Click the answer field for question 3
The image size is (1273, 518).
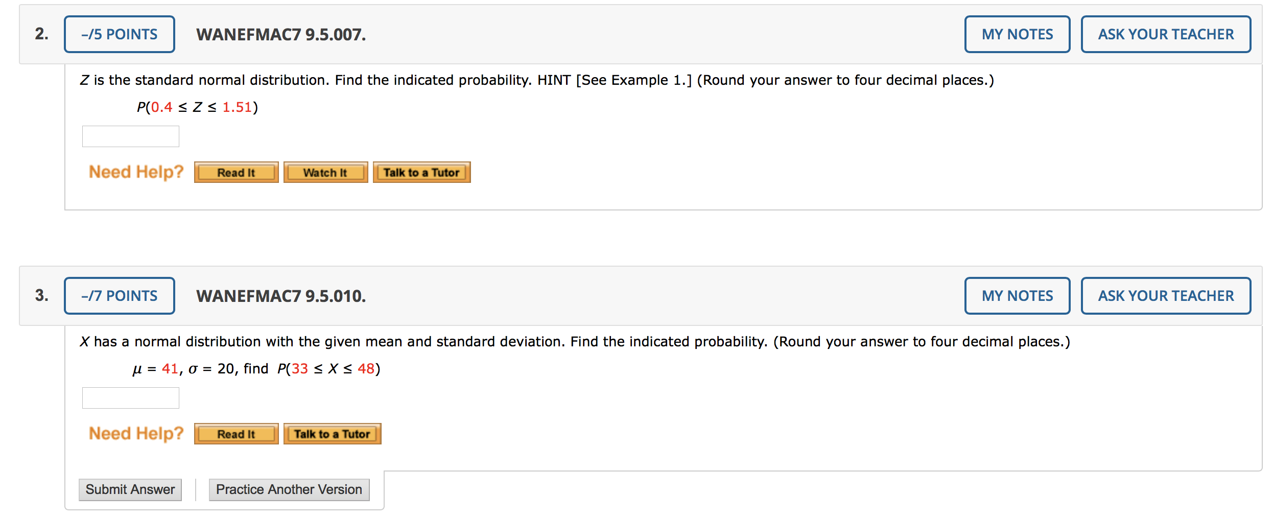tap(130, 397)
